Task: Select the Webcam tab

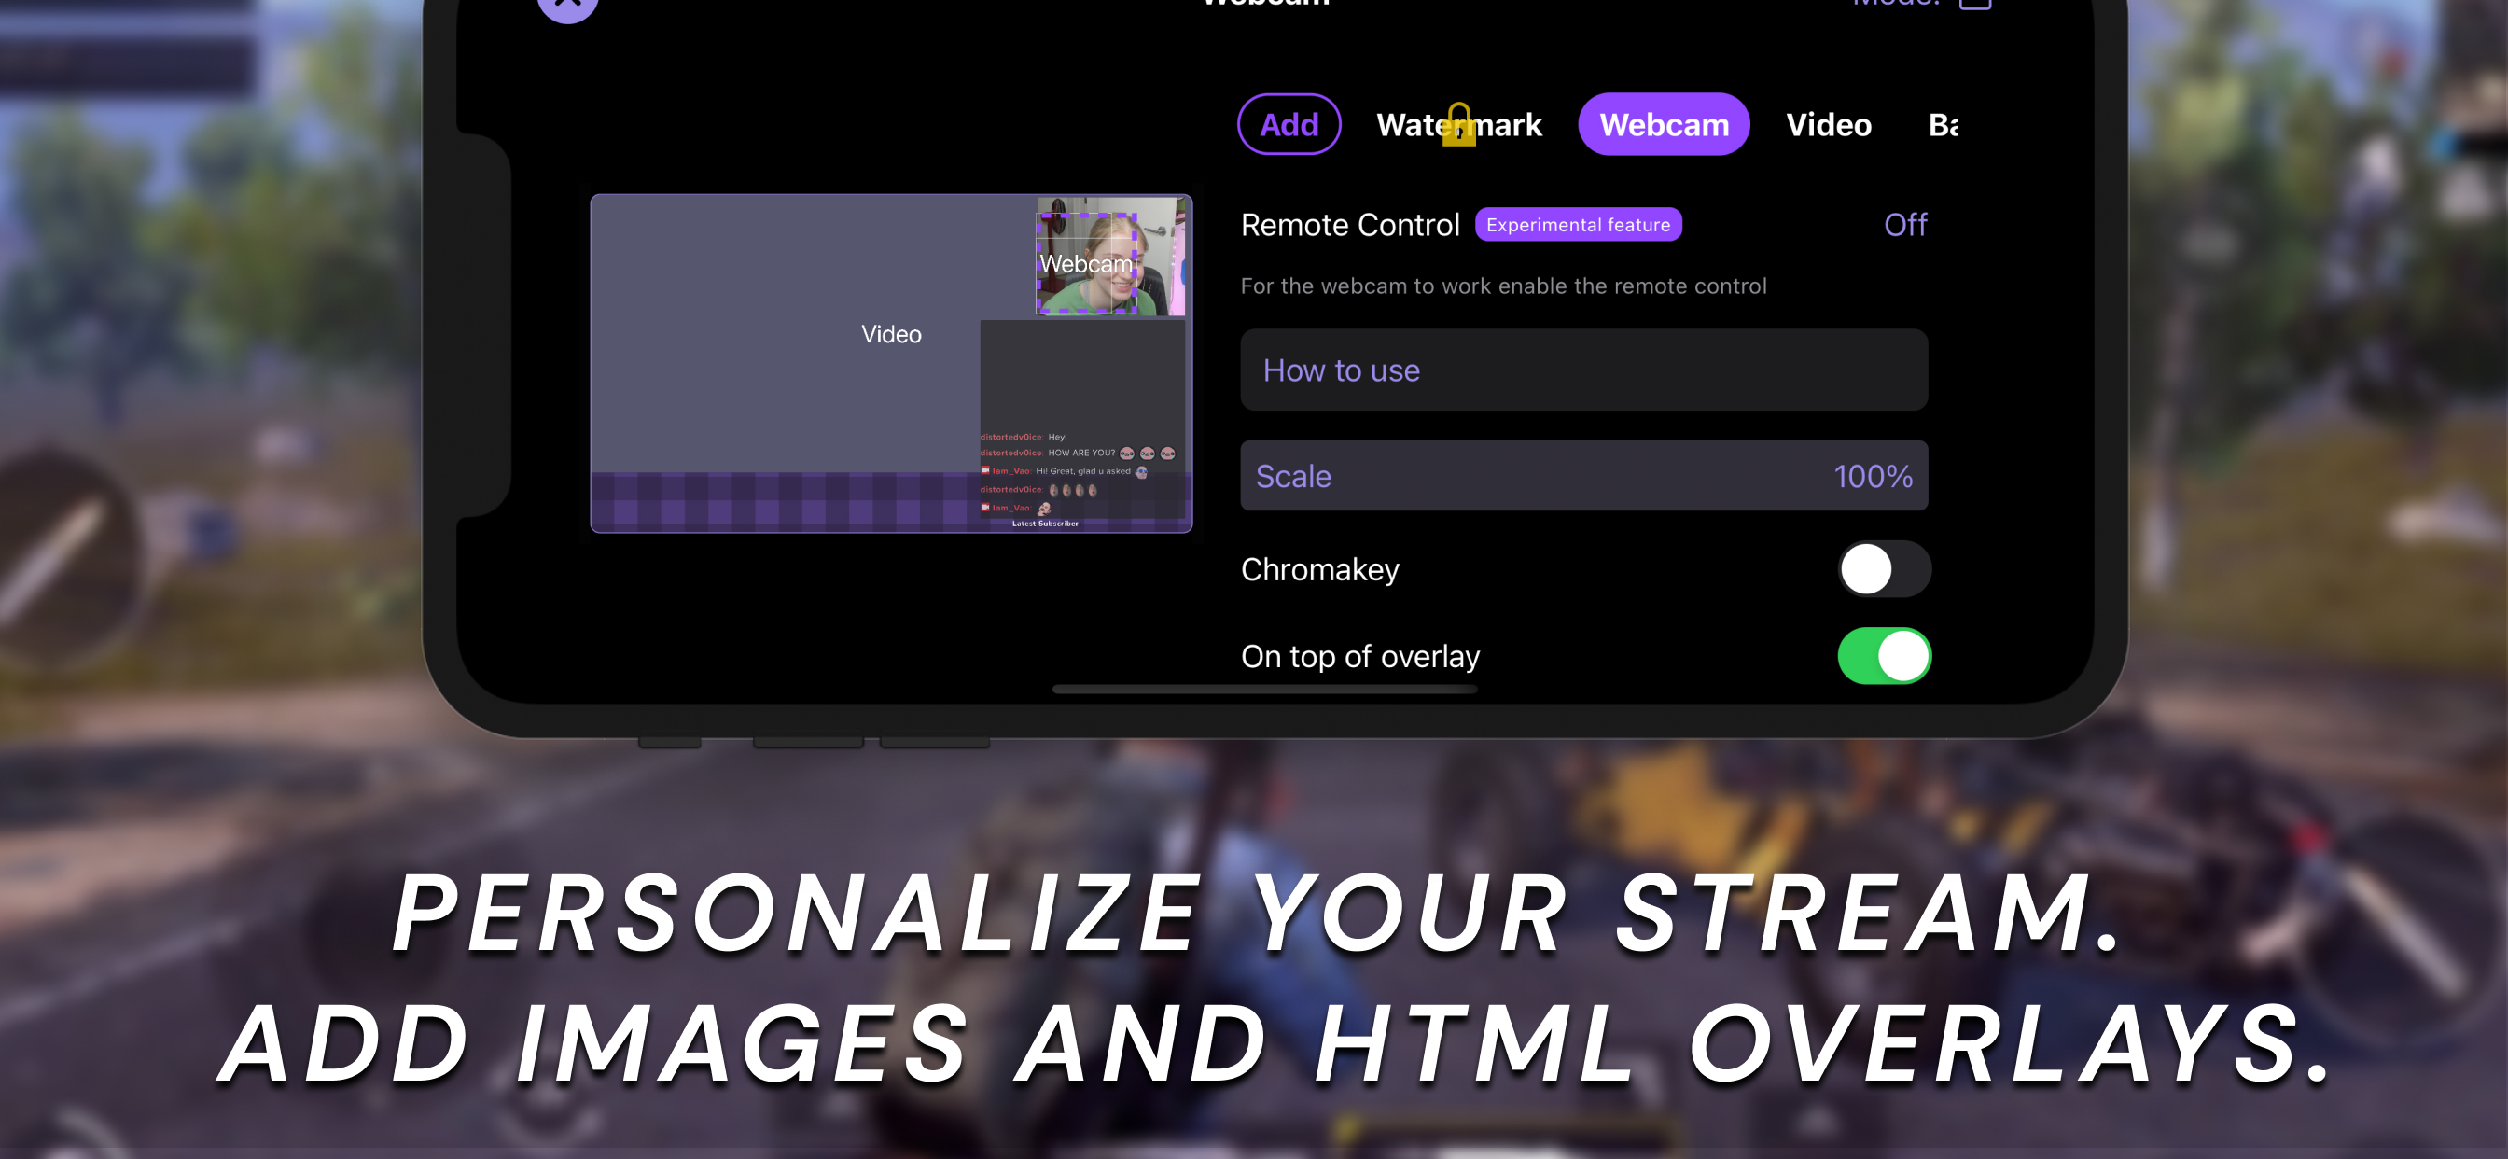Action: pos(1663,125)
